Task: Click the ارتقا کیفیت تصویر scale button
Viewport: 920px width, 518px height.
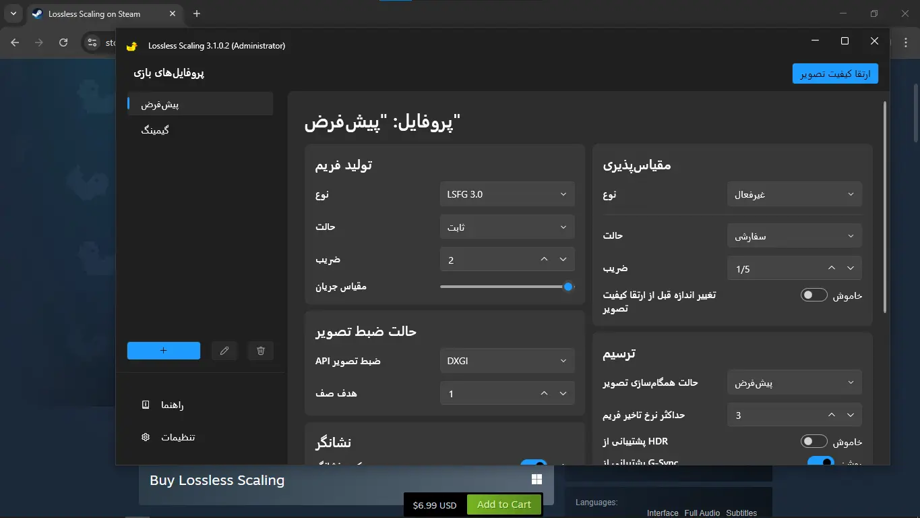Action: pos(835,74)
